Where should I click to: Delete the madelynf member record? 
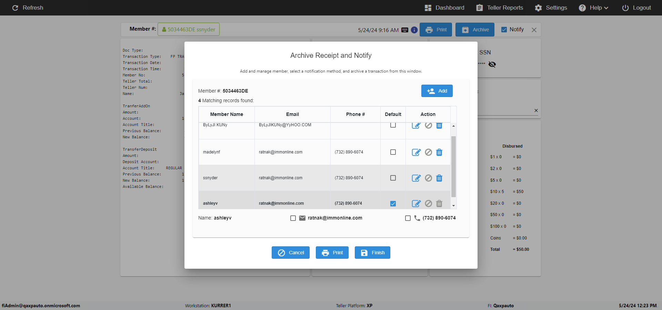tap(439, 152)
